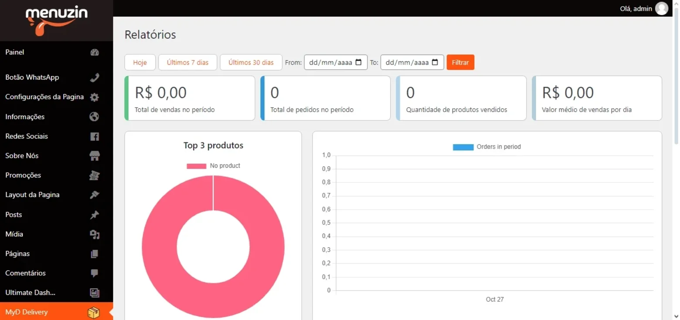Click the Redes Sociais Facebook icon
Image resolution: width=680 pixels, height=320 pixels.
[95, 136]
